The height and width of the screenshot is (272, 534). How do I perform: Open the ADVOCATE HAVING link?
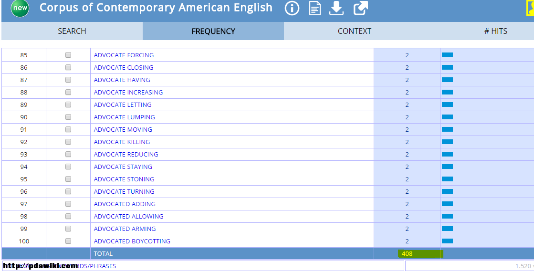coord(122,80)
